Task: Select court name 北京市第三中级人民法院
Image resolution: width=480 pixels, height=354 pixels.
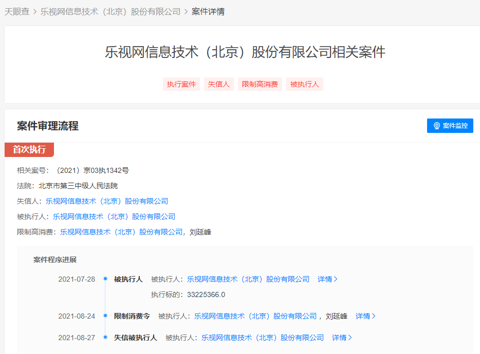Action: 78,186
